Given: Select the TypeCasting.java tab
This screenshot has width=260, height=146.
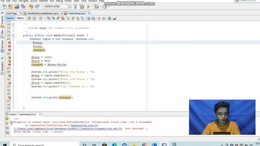Looking at the screenshot, I should point(77,13).
